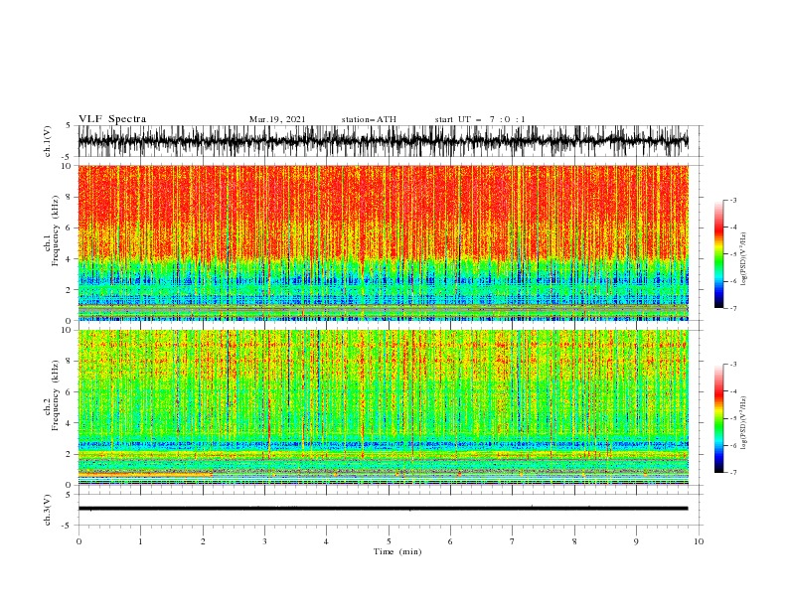Click the "station=ATH" header label
Screen dimensions: 787x608
tap(369, 119)
